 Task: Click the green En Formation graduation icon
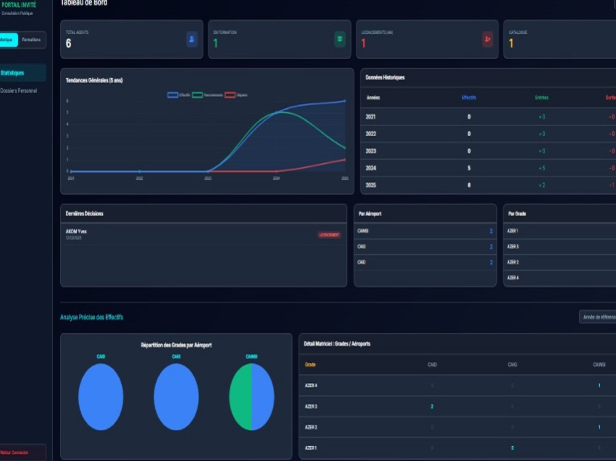(340, 39)
